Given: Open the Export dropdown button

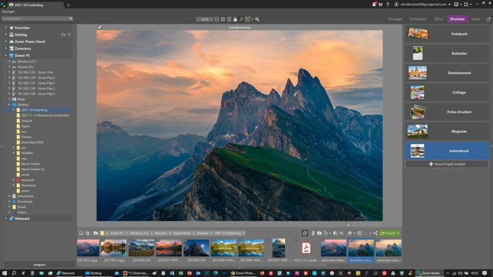Looking at the screenshot, I should click(390, 233).
